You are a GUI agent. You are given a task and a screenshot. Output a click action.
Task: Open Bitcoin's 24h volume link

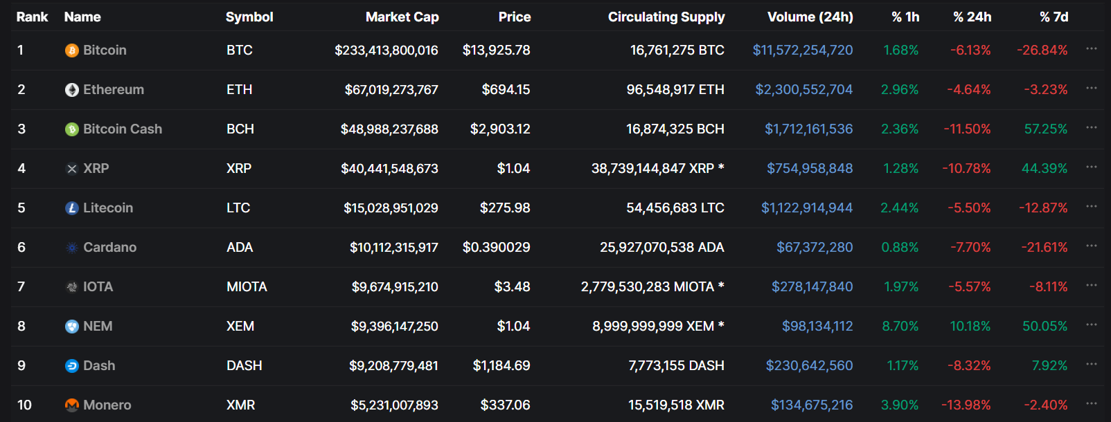click(x=803, y=51)
